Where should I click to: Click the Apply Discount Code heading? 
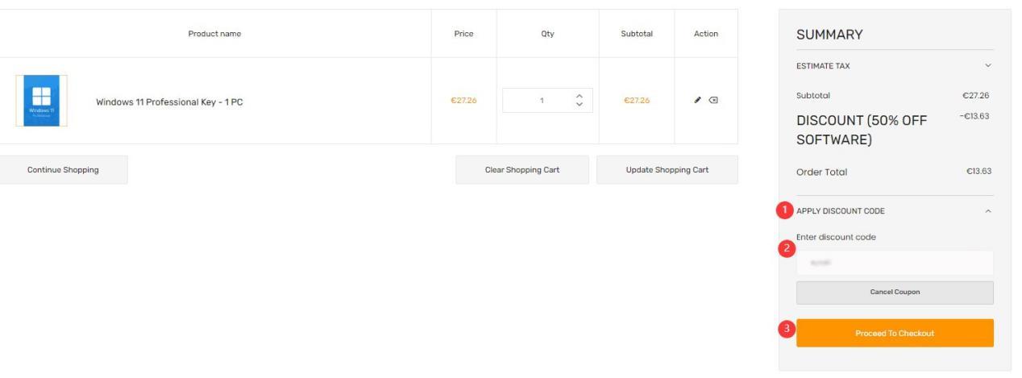click(x=840, y=211)
